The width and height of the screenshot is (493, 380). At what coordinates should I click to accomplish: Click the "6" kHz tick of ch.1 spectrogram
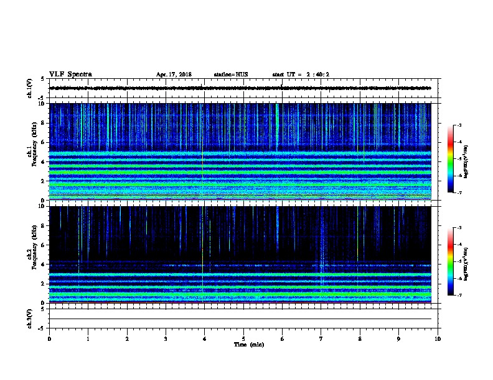(44, 142)
